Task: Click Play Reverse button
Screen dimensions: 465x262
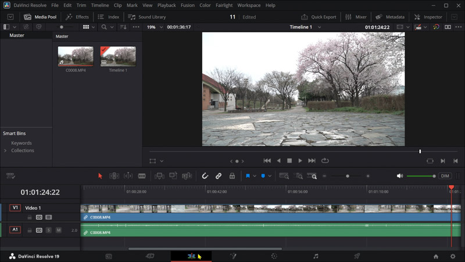Action: 278,161
